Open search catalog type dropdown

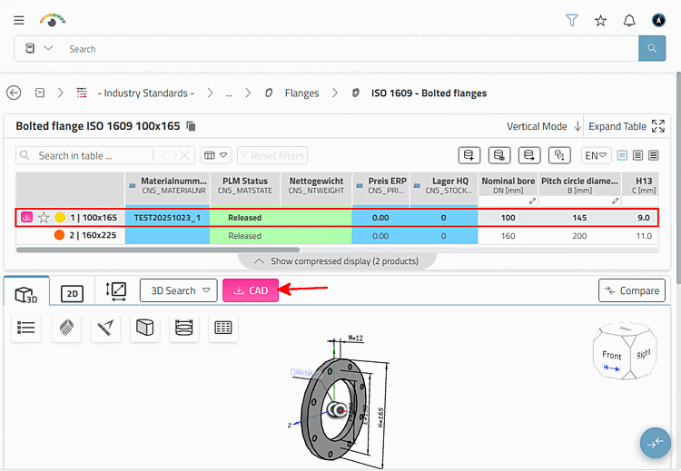point(39,48)
